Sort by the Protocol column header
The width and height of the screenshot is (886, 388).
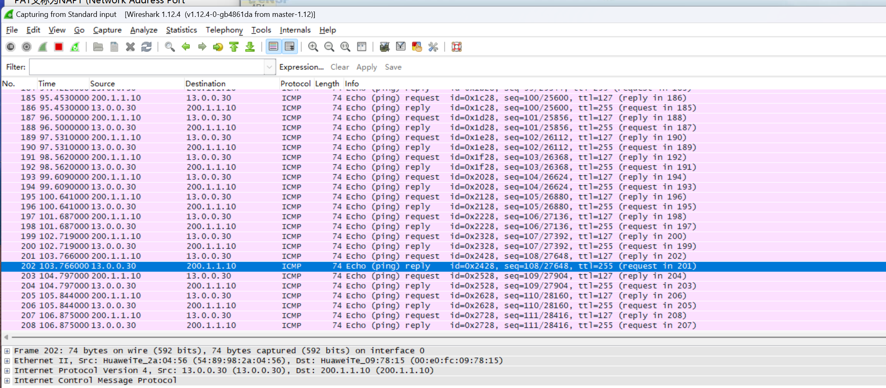point(297,84)
